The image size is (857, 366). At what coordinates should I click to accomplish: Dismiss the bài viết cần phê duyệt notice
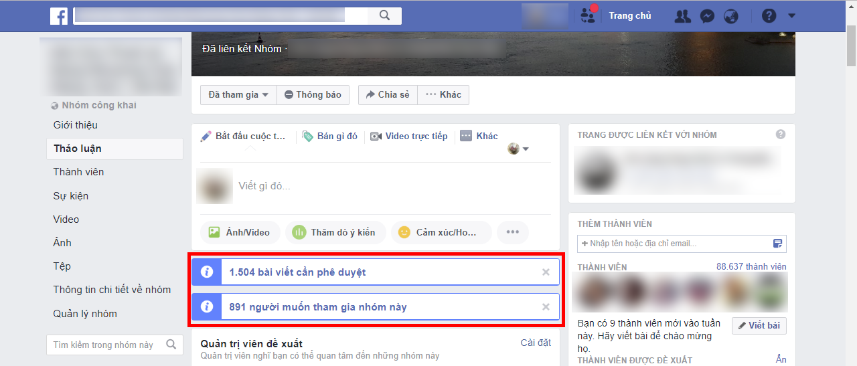coord(546,272)
